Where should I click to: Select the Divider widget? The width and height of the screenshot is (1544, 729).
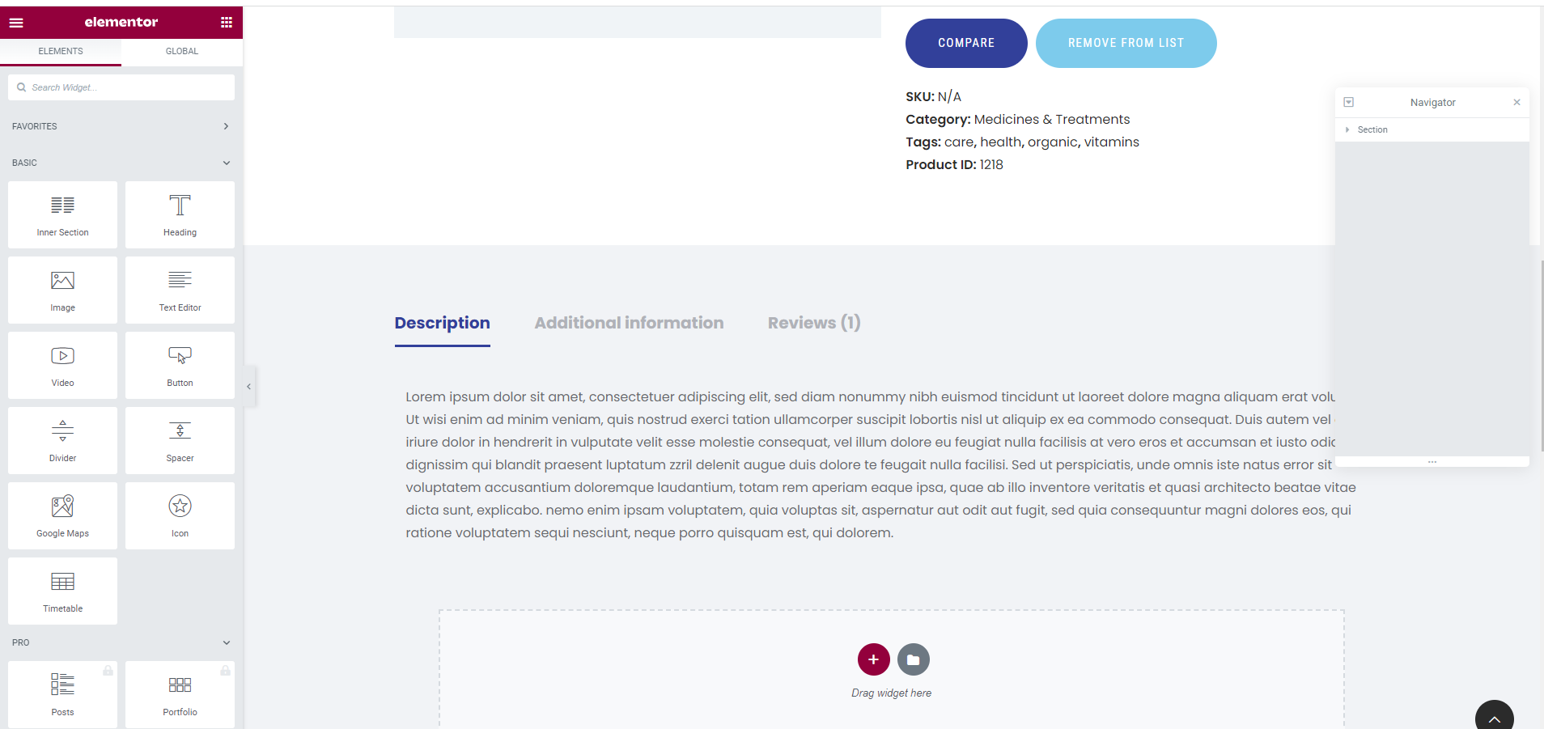(x=62, y=441)
